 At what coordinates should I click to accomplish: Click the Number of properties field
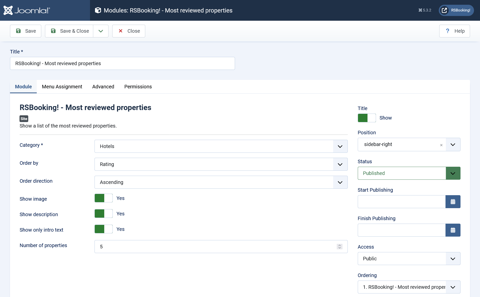[221, 247]
